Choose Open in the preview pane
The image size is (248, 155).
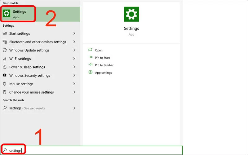[99, 50]
